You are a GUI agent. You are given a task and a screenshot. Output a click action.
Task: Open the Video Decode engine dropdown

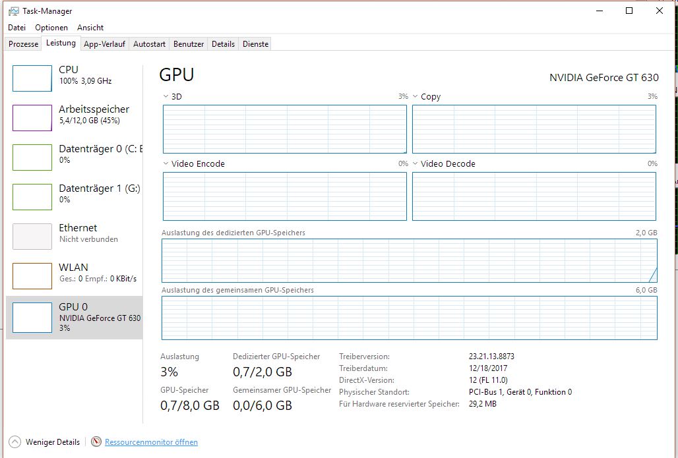tap(415, 163)
